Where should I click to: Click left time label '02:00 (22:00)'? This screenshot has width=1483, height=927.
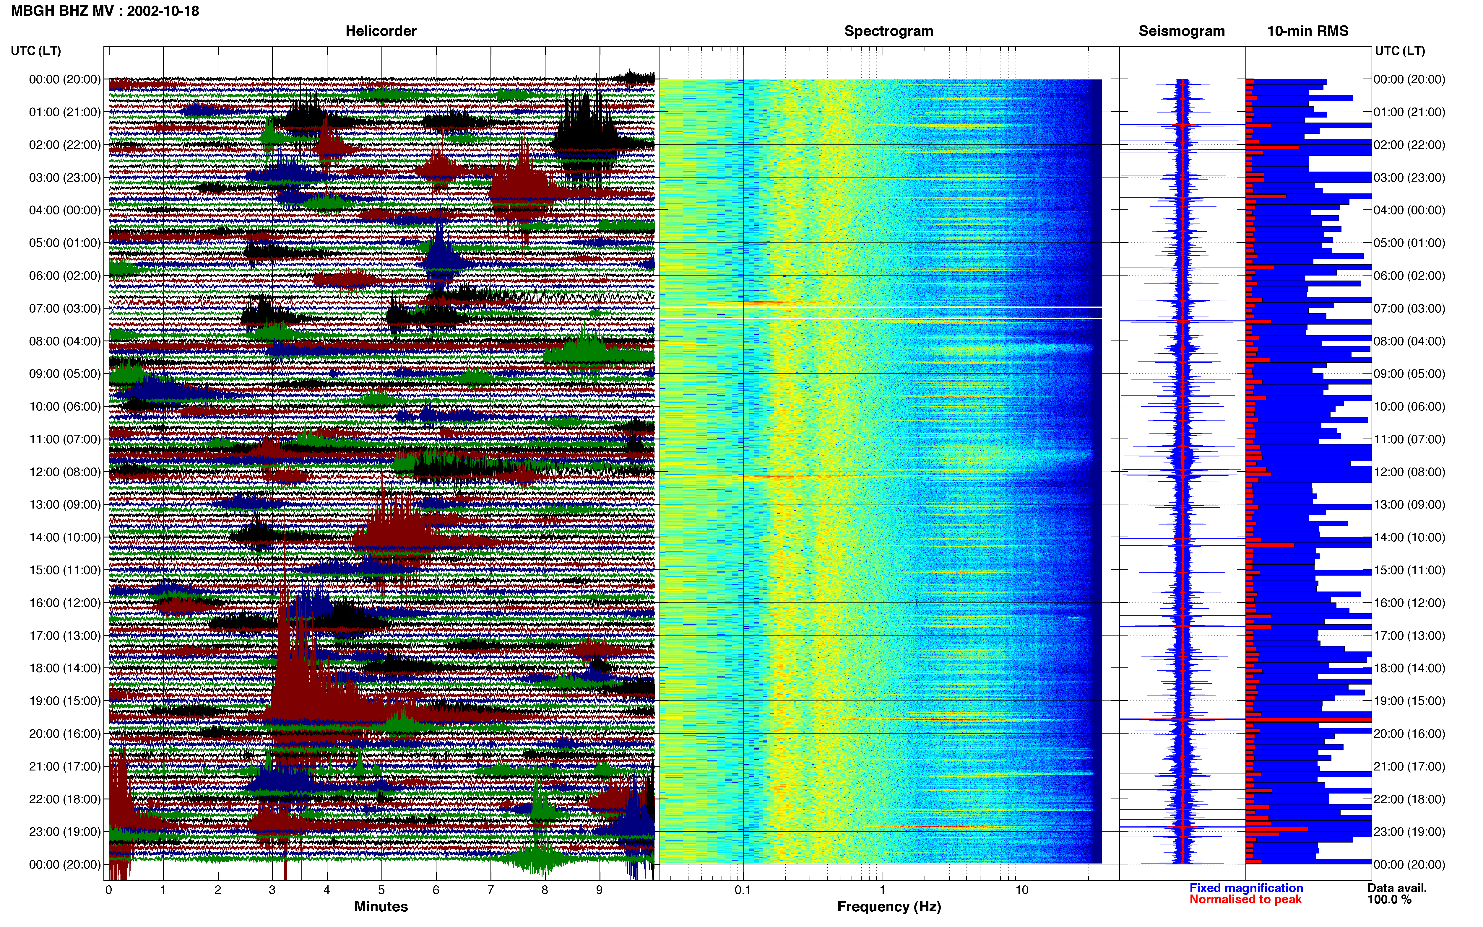65,145
